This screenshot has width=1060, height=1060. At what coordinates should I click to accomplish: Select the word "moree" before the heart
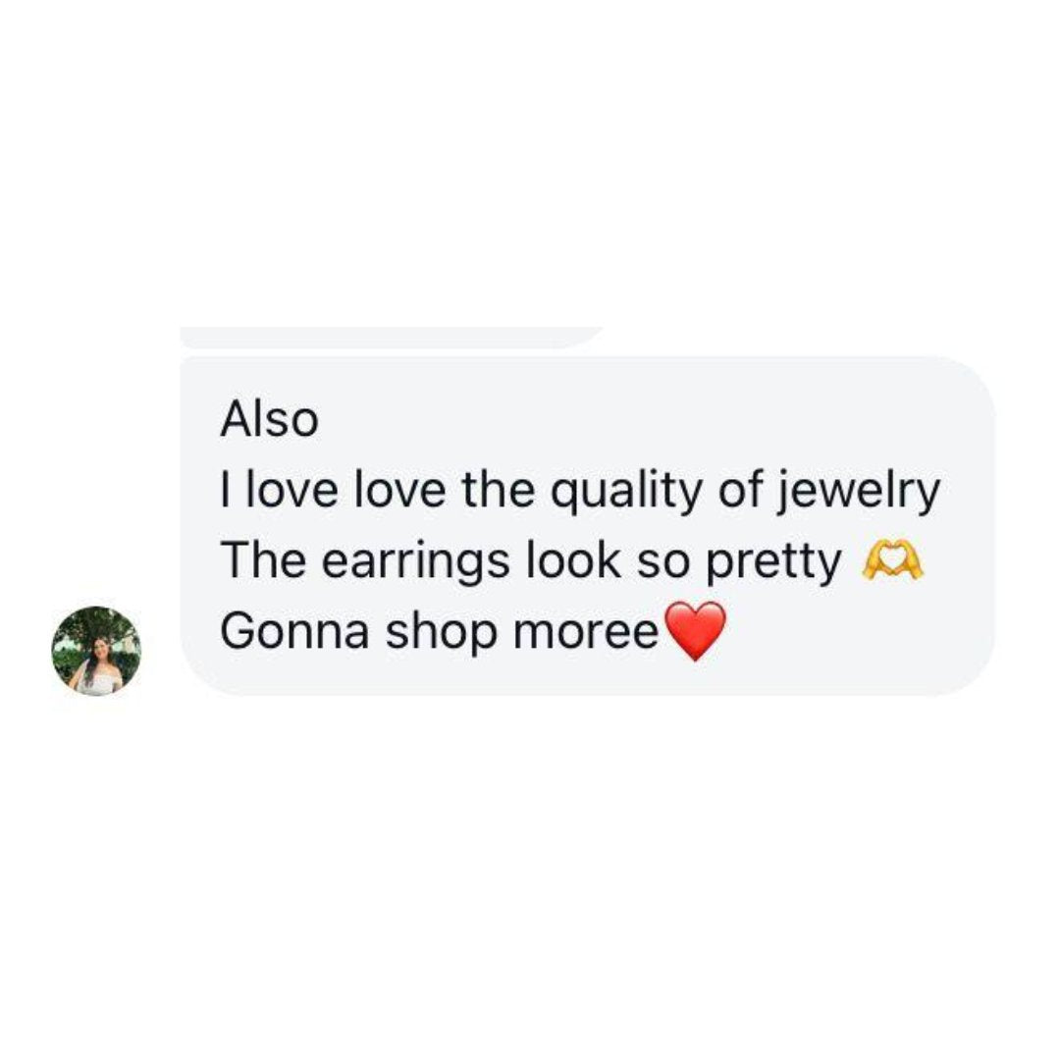click(585, 633)
